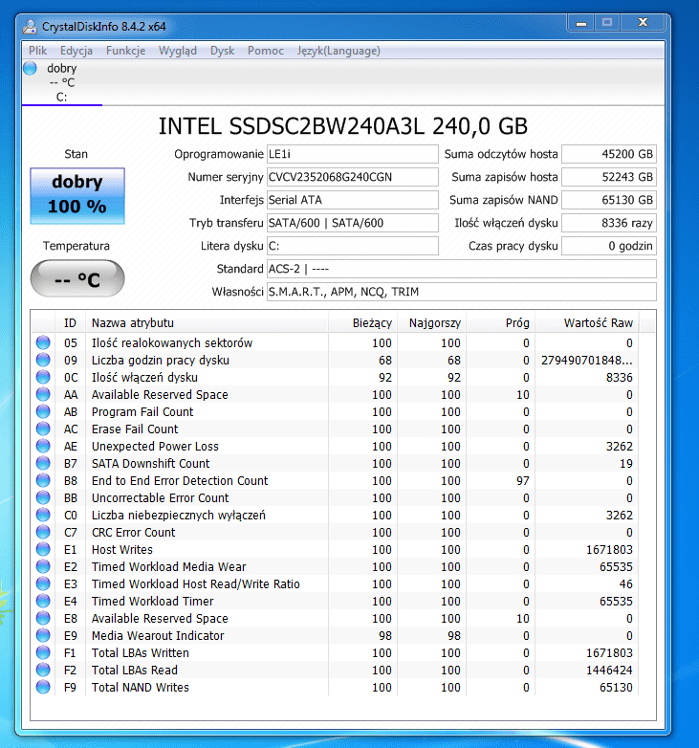The width and height of the screenshot is (699, 748).
Task: Select the C: disk tab at top
Action: (x=61, y=82)
